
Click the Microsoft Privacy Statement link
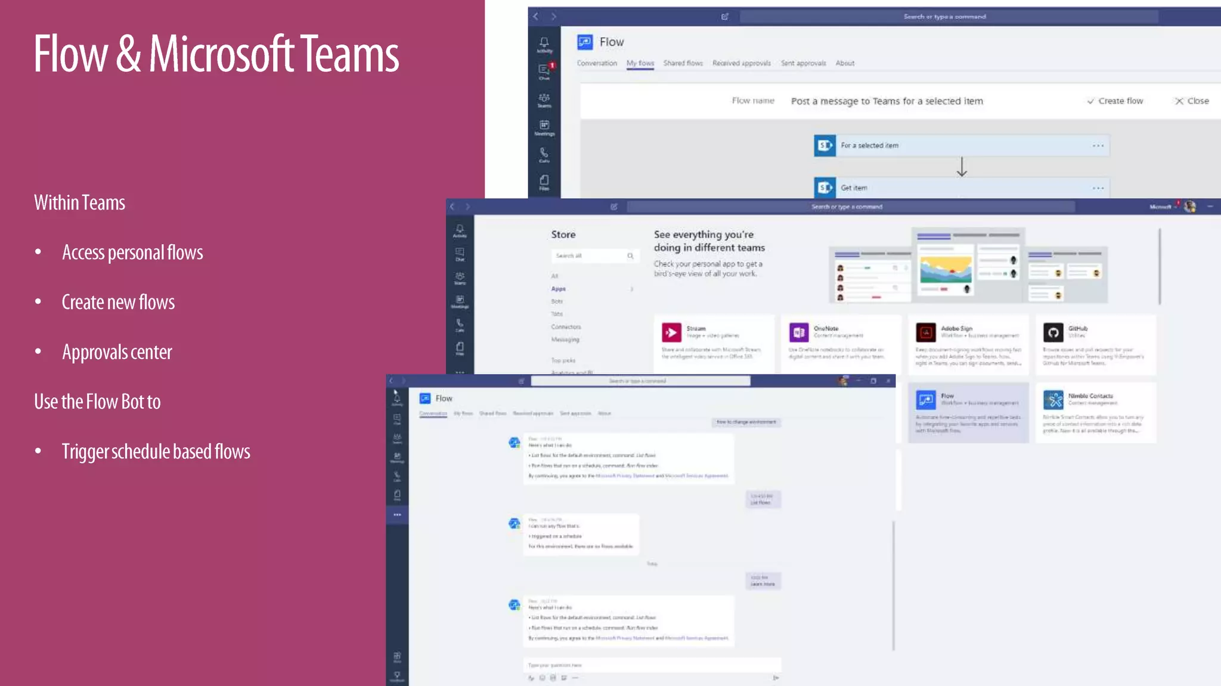pyautogui.click(x=625, y=476)
